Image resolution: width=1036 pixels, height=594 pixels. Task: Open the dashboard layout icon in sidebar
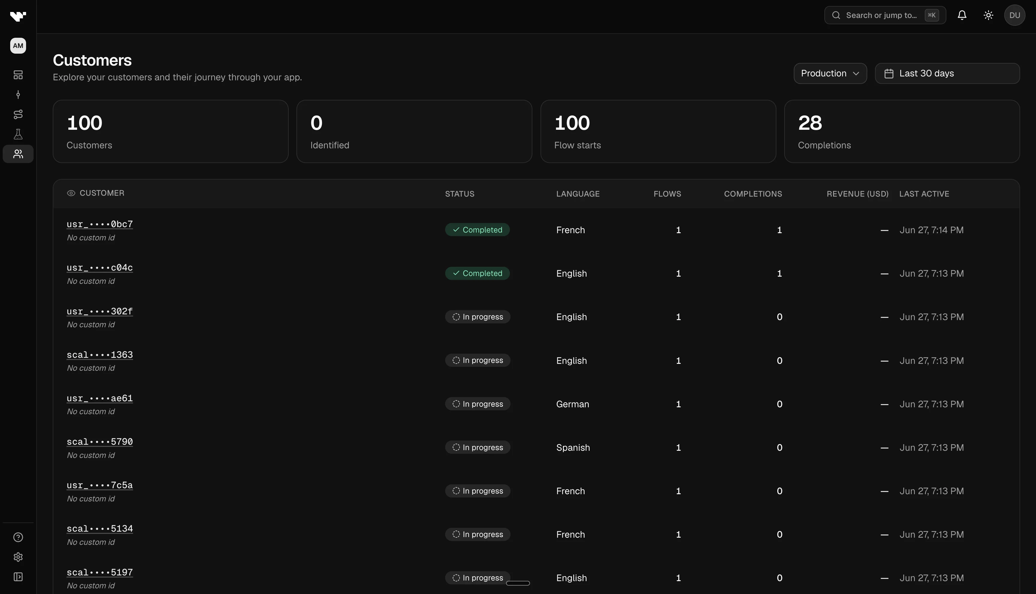pos(18,75)
